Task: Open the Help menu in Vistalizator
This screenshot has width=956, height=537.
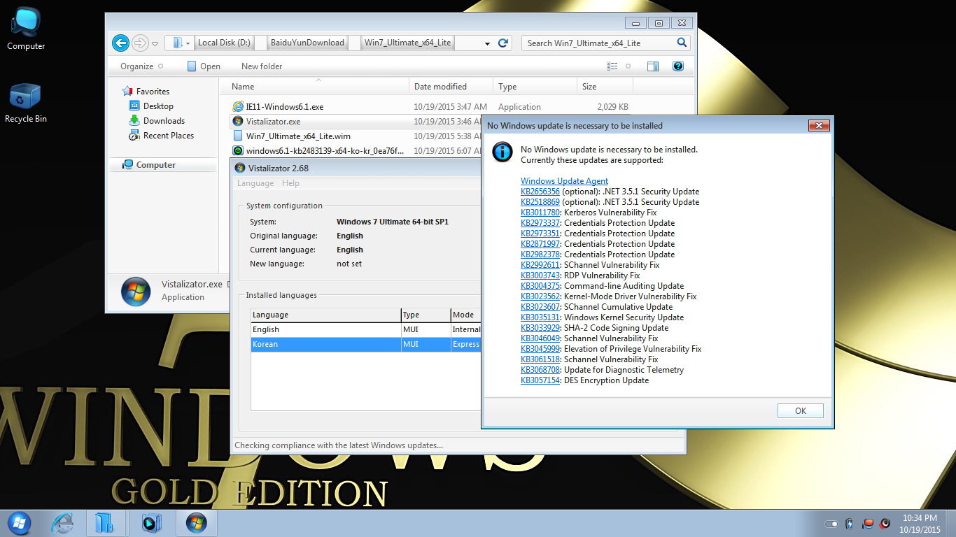Action: [x=290, y=183]
